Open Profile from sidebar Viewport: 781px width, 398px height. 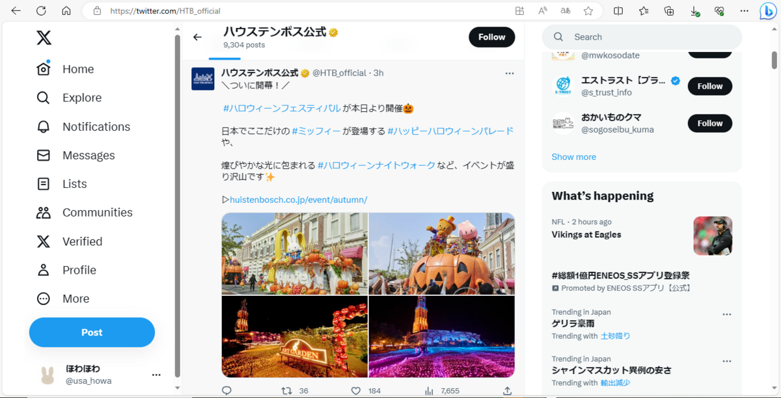coord(66,270)
